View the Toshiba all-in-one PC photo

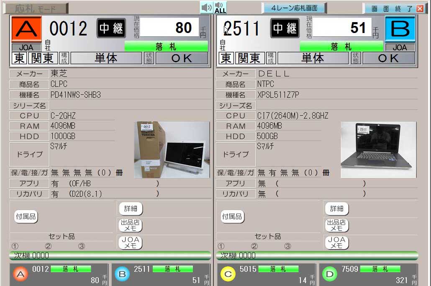(172, 150)
